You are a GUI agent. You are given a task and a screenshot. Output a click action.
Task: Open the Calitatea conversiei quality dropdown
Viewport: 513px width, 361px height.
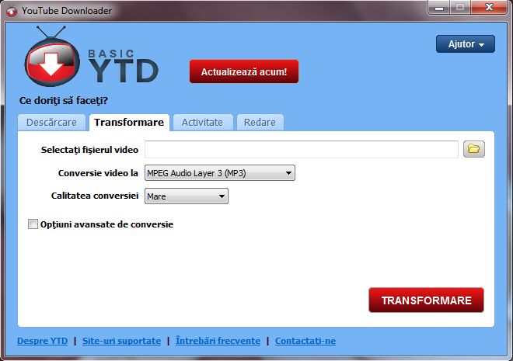coord(187,196)
